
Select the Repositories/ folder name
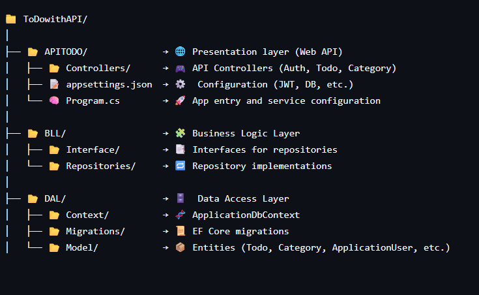pyautogui.click(x=101, y=166)
